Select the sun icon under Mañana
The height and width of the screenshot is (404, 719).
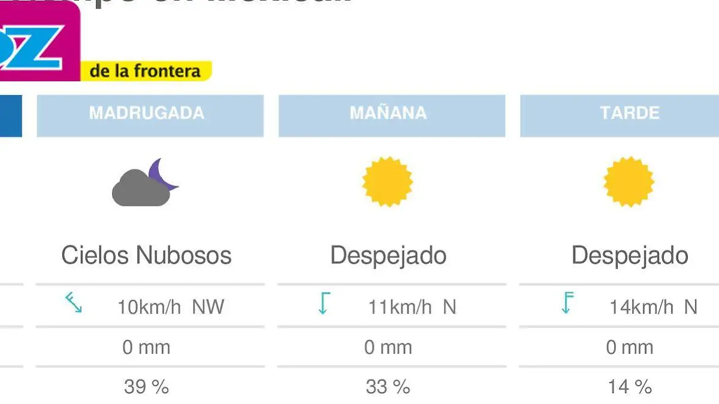tap(386, 183)
